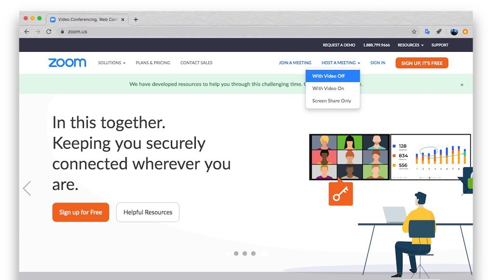492x280 pixels.
Task: Click the red window close button
Action: point(26,18)
